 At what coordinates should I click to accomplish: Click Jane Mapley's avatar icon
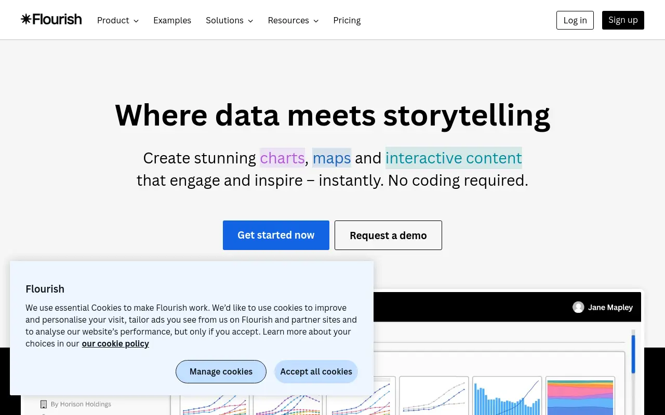[578, 307]
